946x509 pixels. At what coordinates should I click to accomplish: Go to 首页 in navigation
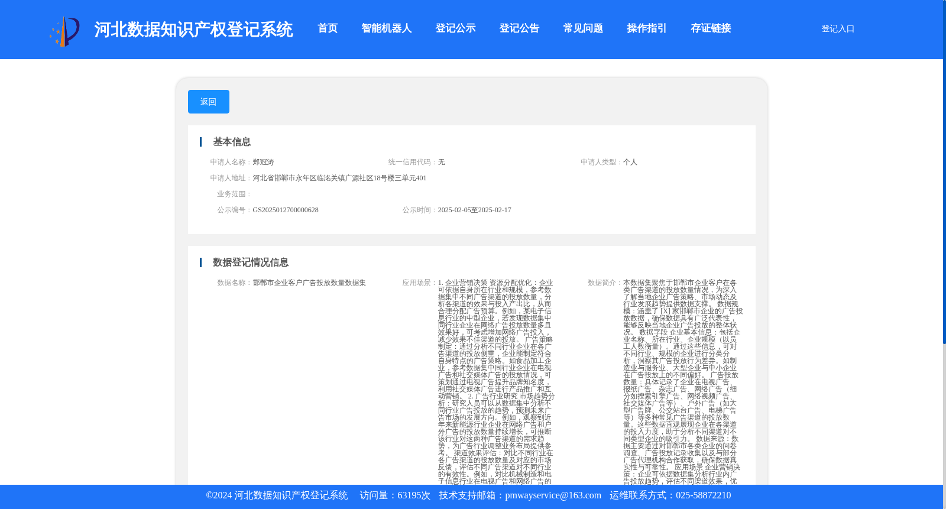(328, 28)
